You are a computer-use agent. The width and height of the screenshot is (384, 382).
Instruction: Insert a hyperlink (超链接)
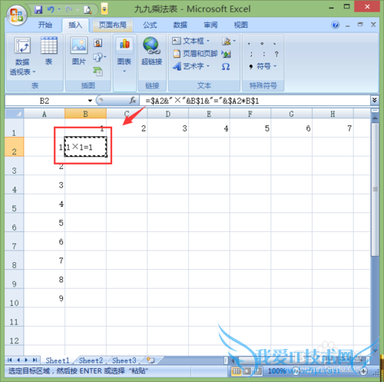tap(151, 51)
